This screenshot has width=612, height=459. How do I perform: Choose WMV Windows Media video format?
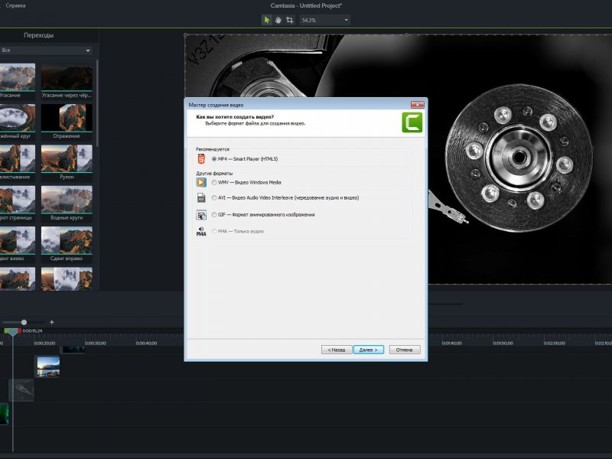246,182
